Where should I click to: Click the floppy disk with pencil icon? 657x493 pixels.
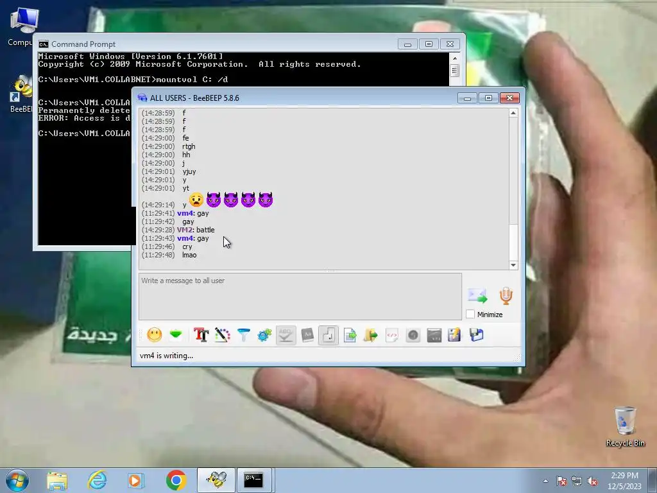point(455,335)
